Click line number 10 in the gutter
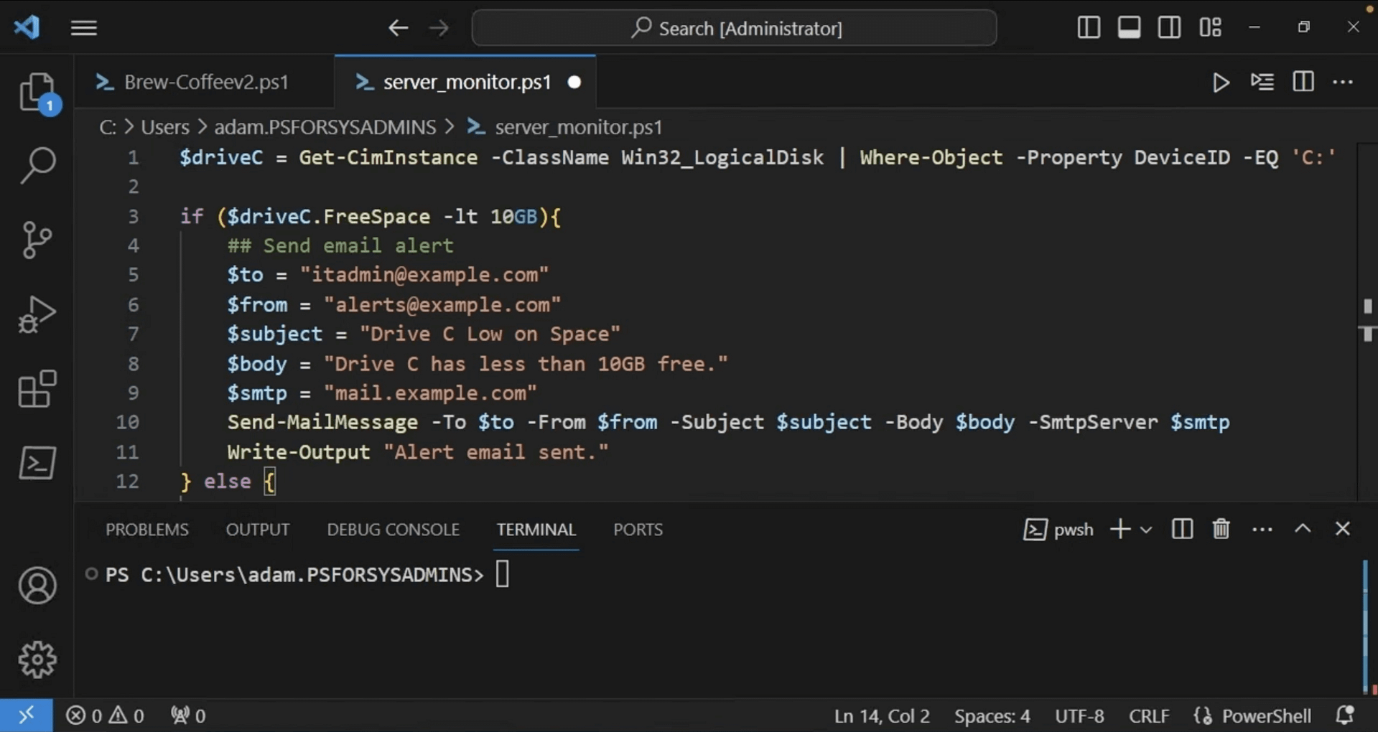Screen dimensions: 1378x732 128,422
